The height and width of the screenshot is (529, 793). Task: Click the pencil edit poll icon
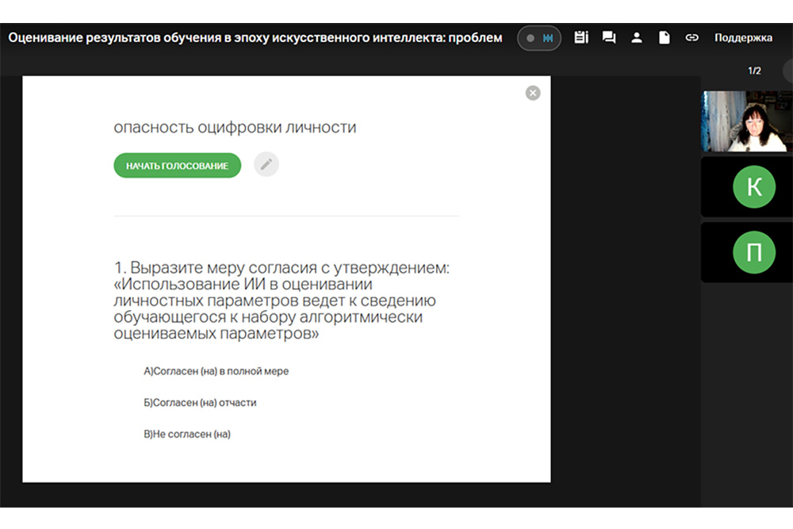click(266, 164)
